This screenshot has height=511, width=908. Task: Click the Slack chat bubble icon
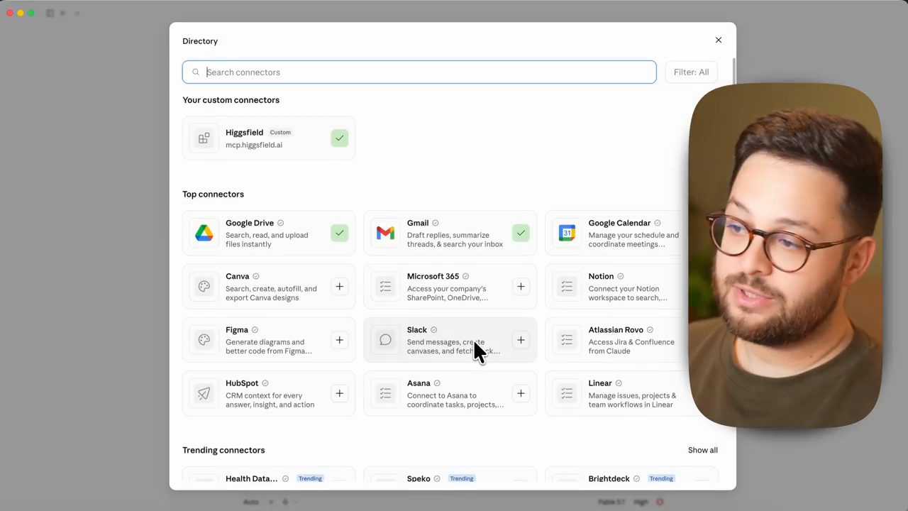[x=385, y=340]
